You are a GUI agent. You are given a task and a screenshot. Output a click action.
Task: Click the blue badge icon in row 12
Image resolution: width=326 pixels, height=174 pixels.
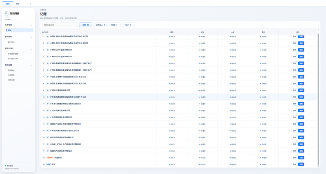(48, 110)
